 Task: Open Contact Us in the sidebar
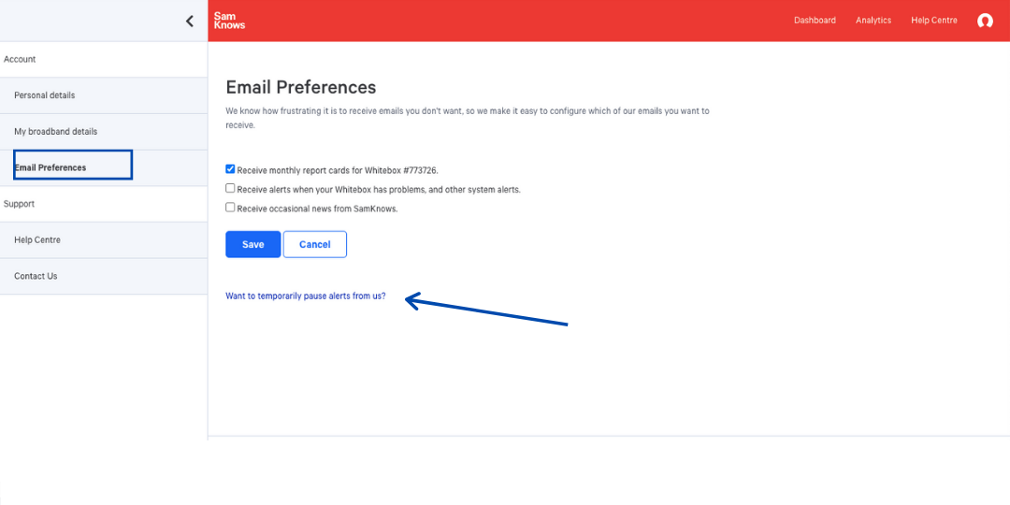36,277
